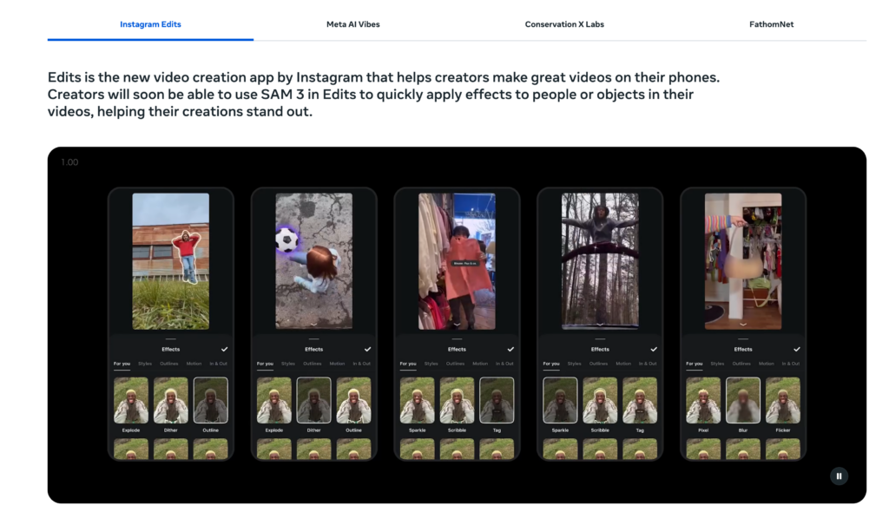Open Styles tab on the closet phone
889x512 pixels.
click(717, 364)
